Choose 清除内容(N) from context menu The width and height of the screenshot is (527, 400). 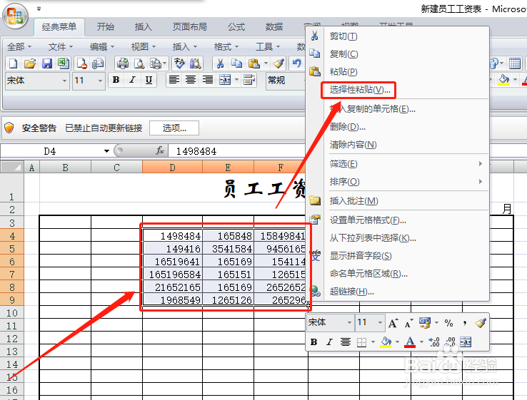[353, 145]
